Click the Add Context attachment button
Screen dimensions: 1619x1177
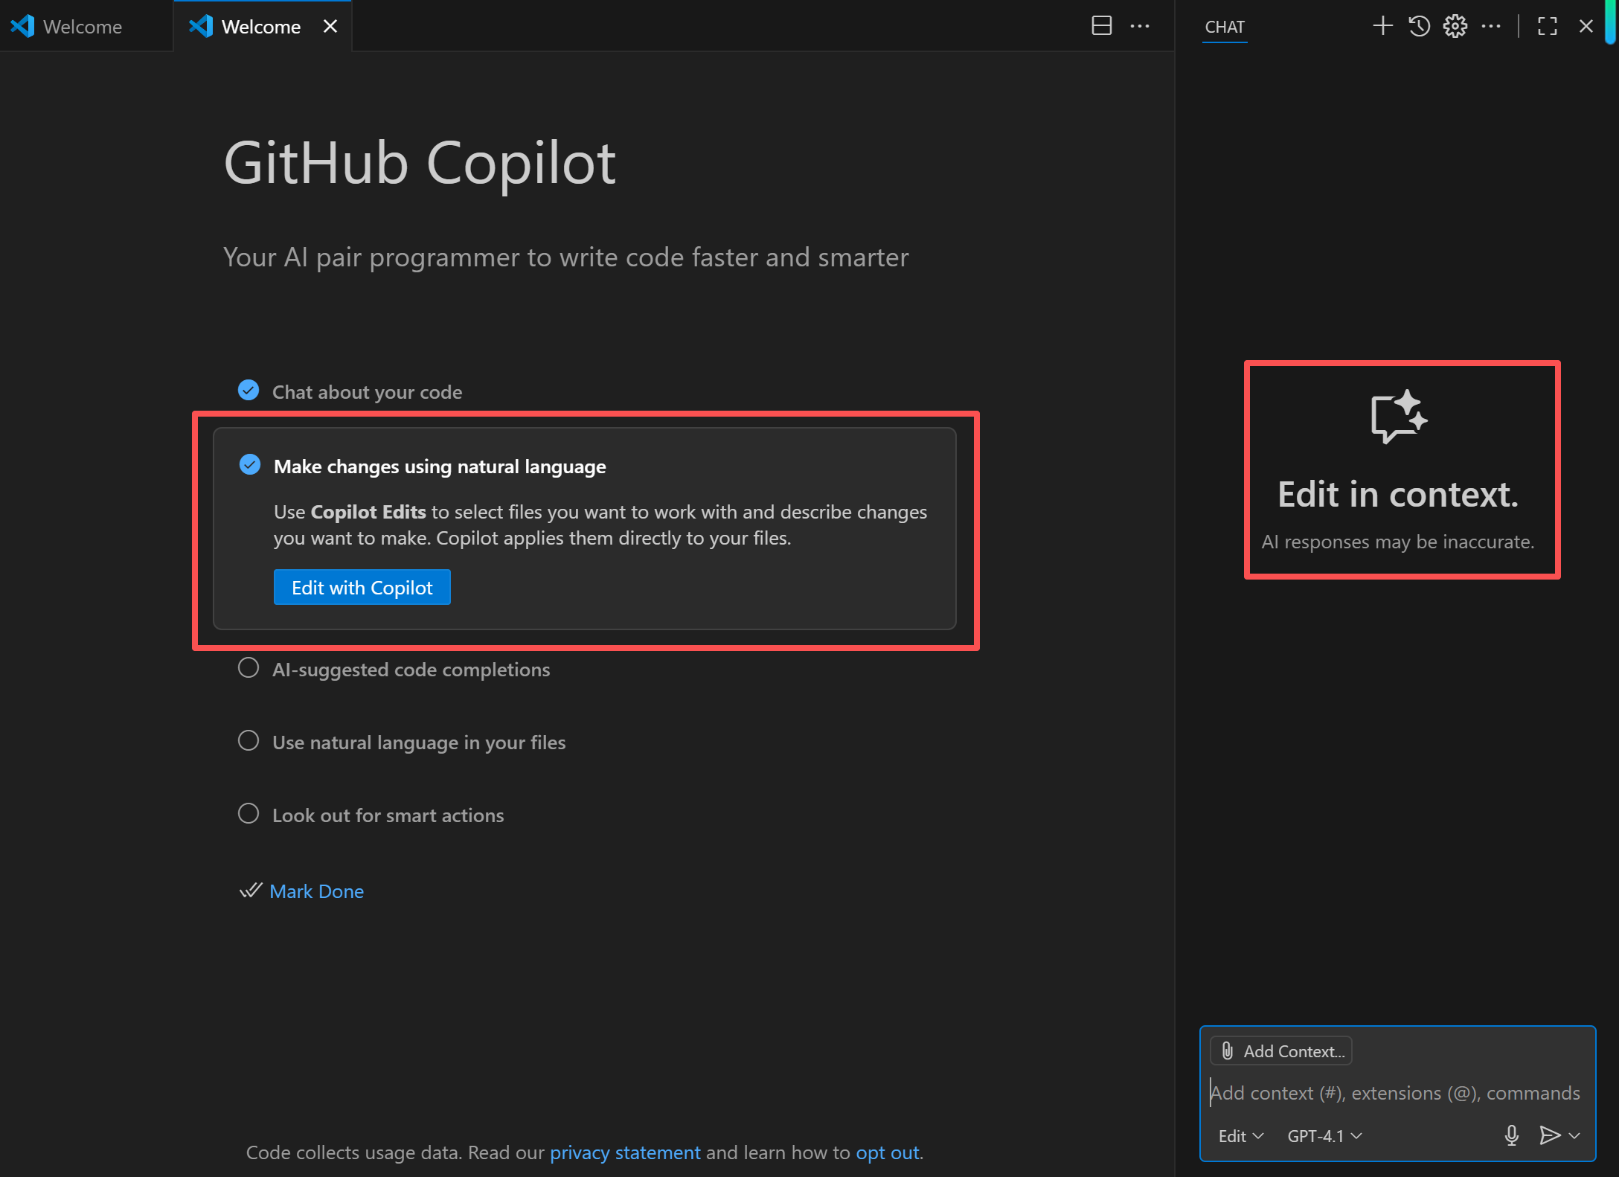[x=1281, y=1051]
